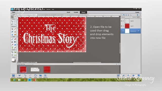162x91 pixels.
Task: Select the Brush tool
Action: [12, 39]
